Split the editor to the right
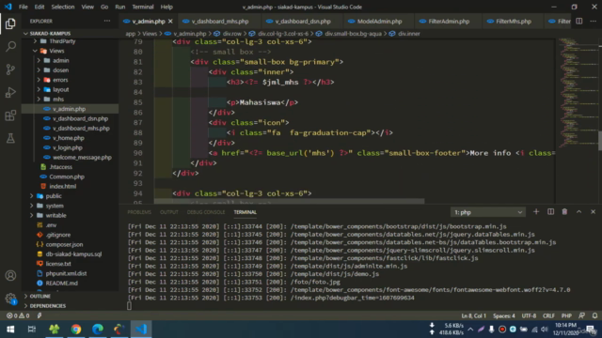Viewport: 602px width, 338px height. pyautogui.click(x=579, y=21)
